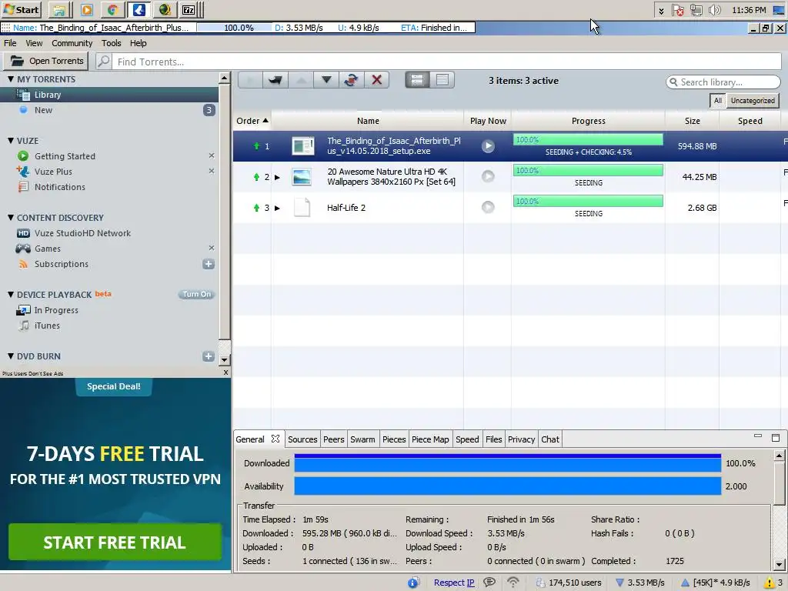Open the Help menu
The width and height of the screenshot is (788, 591).
click(139, 43)
